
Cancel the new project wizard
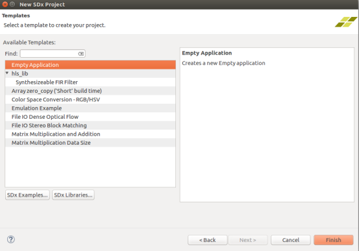[291, 240]
